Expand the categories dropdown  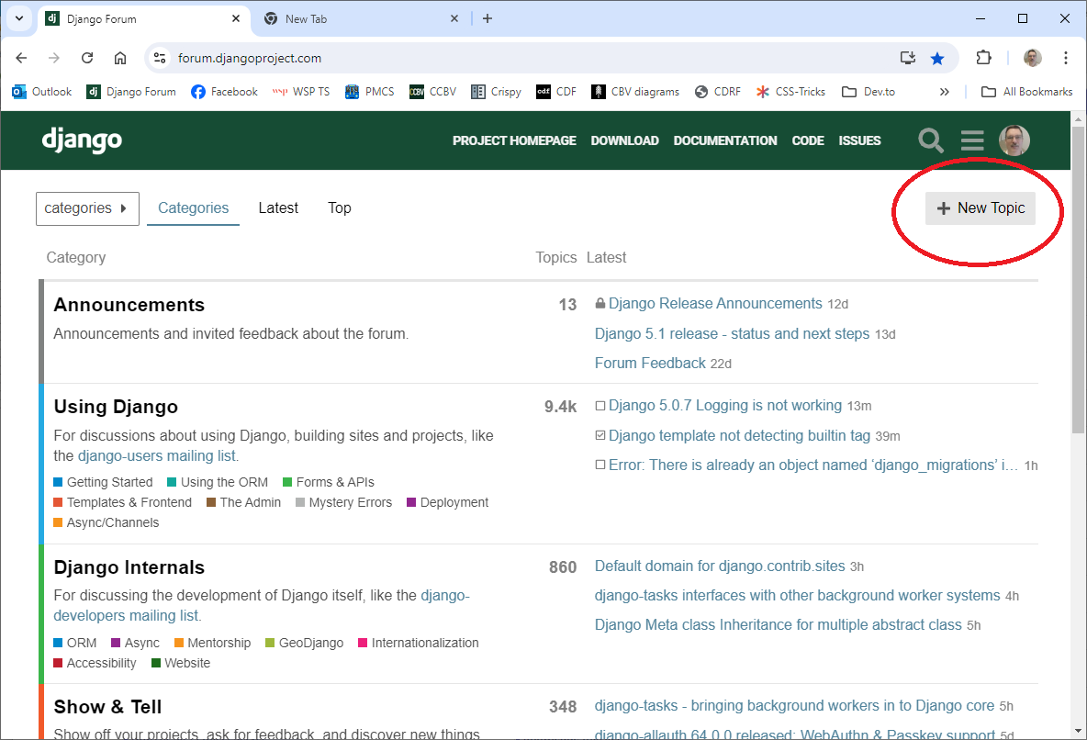87,208
